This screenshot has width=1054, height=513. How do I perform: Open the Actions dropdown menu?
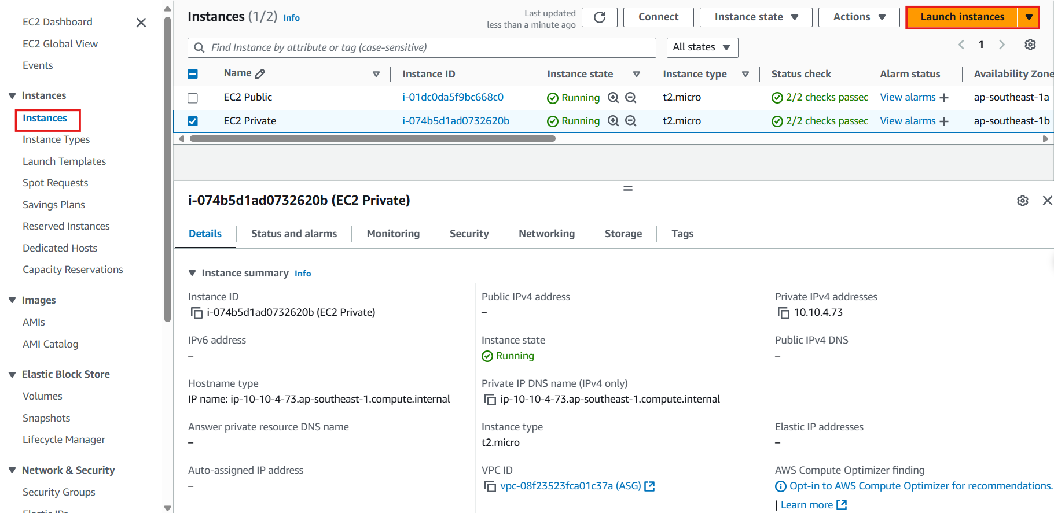pos(859,17)
